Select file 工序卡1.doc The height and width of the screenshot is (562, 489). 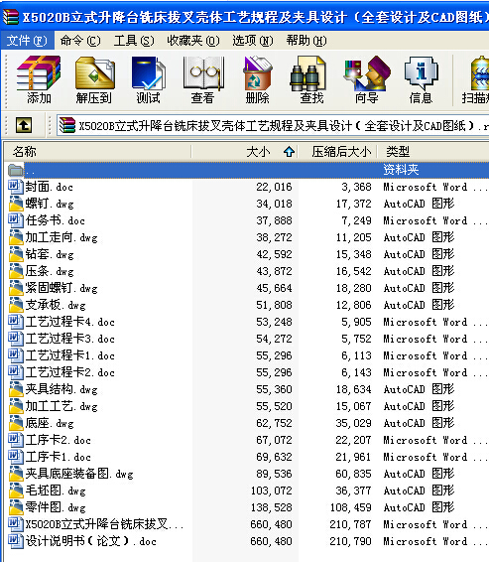click(58, 457)
